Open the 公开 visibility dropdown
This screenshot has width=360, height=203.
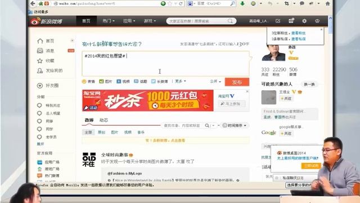coord(215,81)
